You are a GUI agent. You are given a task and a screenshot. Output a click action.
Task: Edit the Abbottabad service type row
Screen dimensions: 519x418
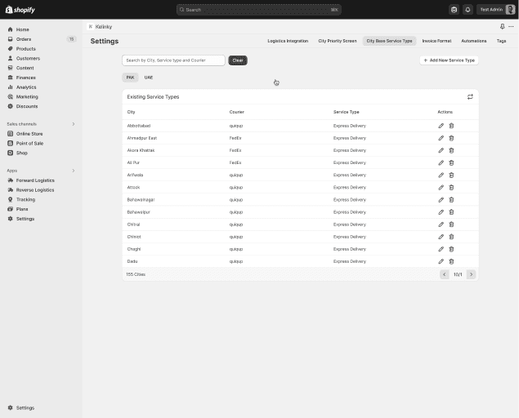[x=441, y=126]
